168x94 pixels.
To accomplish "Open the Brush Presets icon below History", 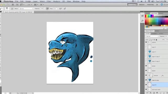I will point(142,21).
